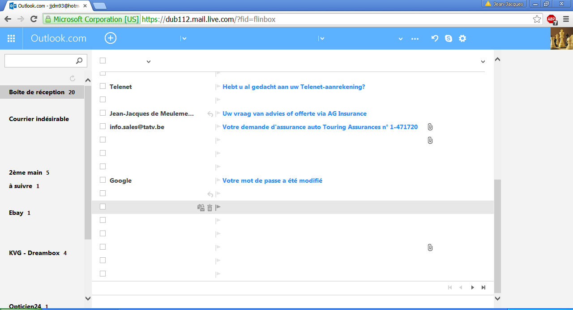Image resolution: width=573 pixels, height=310 pixels.
Task: Open the Telenet-aanrekening message subject
Action: point(294,87)
